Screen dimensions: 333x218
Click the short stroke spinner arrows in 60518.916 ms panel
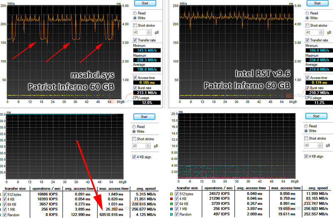(x=148, y=146)
